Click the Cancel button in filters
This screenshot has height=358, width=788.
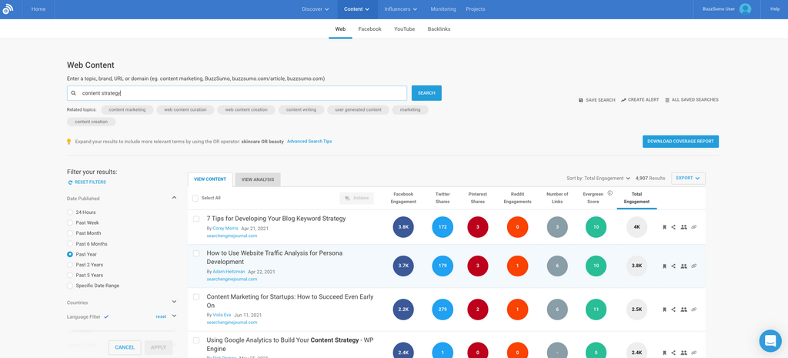(x=125, y=347)
